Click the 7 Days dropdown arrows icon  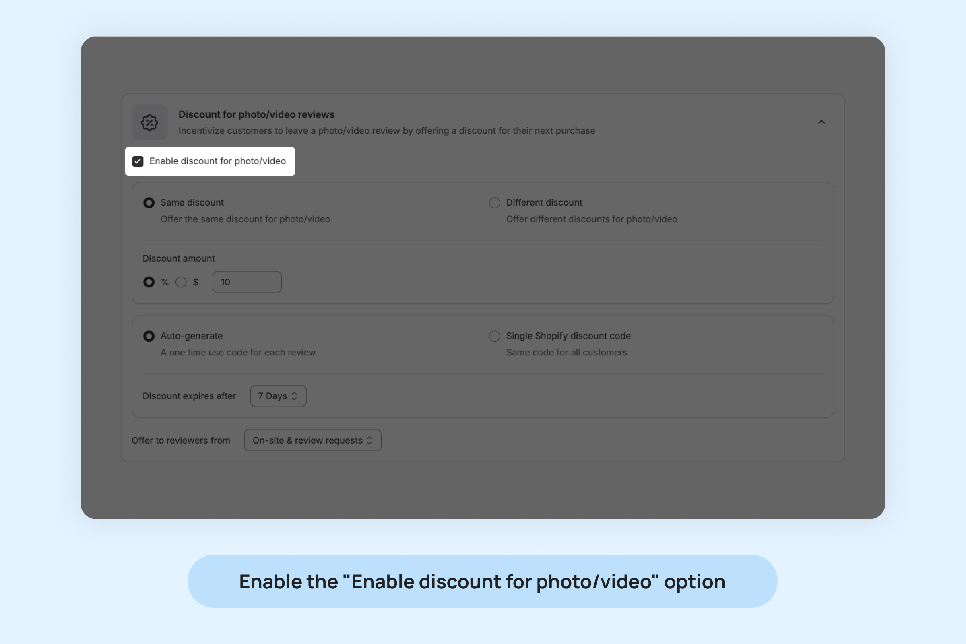[x=294, y=396]
